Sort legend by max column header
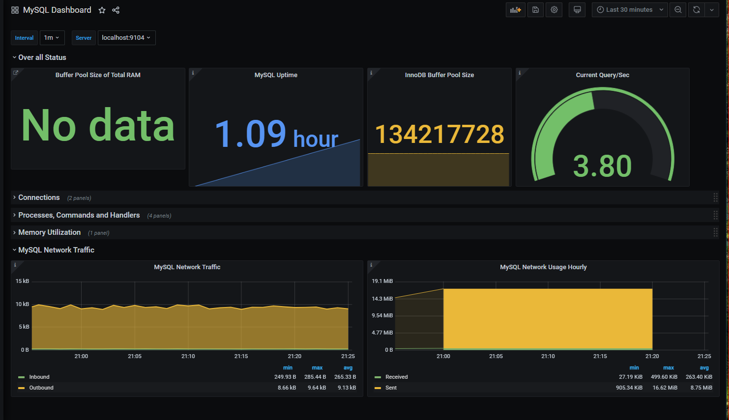The width and height of the screenshot is (729, 420). pyautogui.click(x=317, y=368)
